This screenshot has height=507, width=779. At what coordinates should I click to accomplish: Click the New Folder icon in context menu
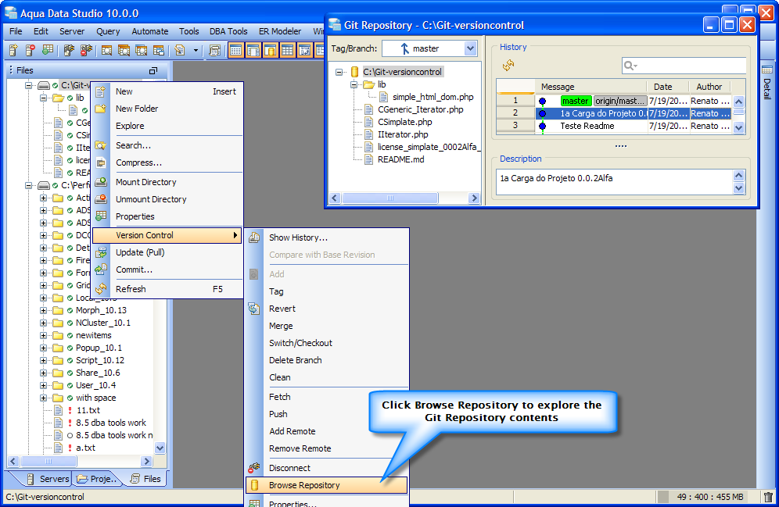[x=101, y=109]
